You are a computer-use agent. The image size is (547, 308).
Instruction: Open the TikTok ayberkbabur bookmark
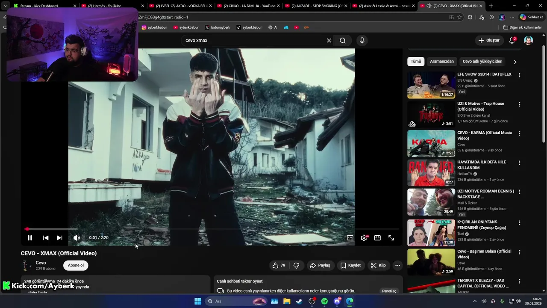[249, 27]
